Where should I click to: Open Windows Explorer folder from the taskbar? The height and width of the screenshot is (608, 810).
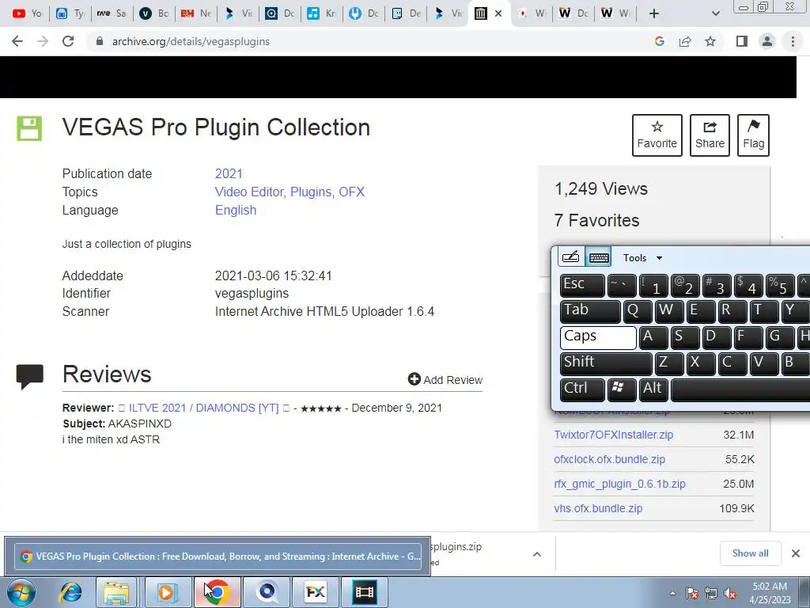[117, 592]
